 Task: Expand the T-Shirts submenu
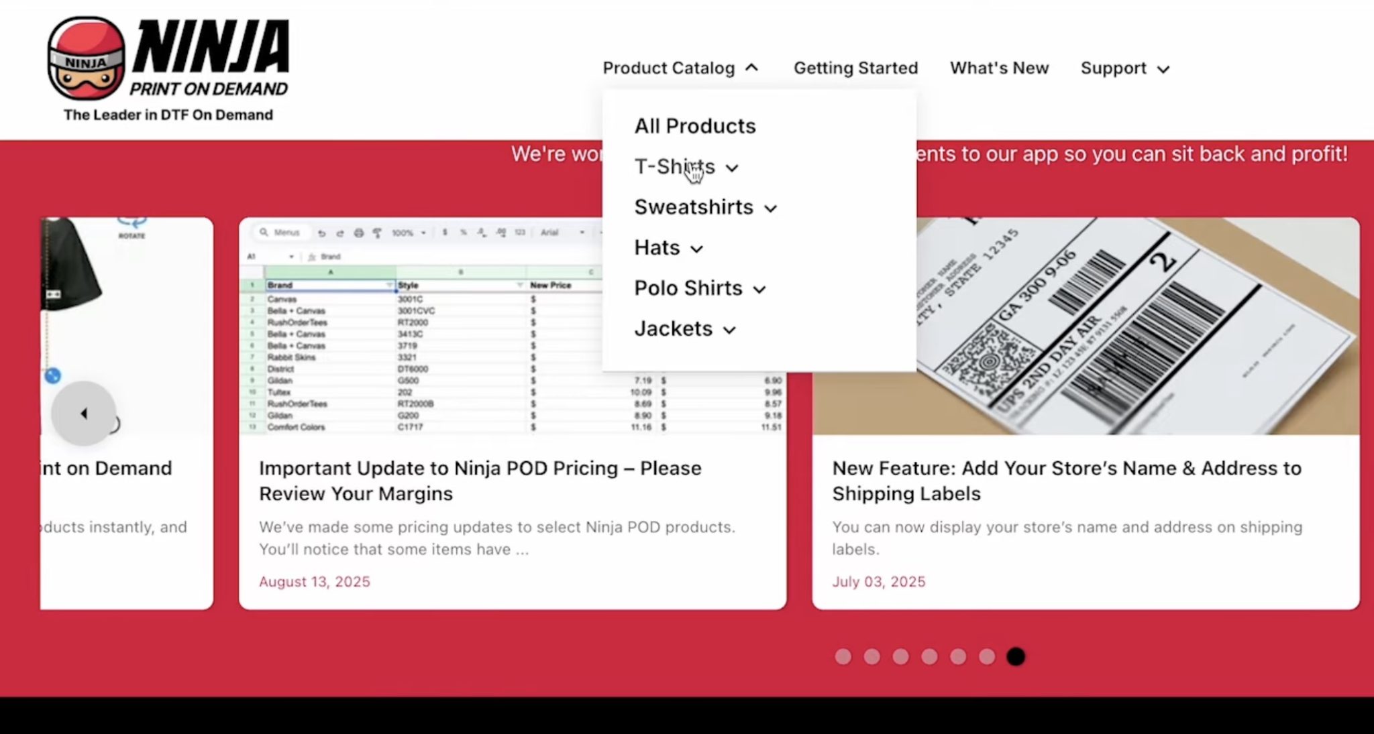click(x=732, y=168)
